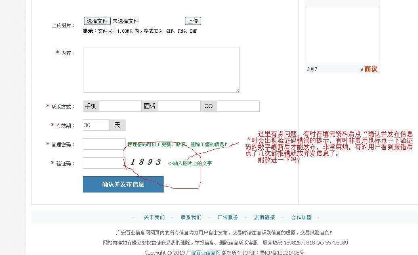Click into the 手机 phone number field
The width and height of the screenshot is (418, 255).
click(120, 106)
